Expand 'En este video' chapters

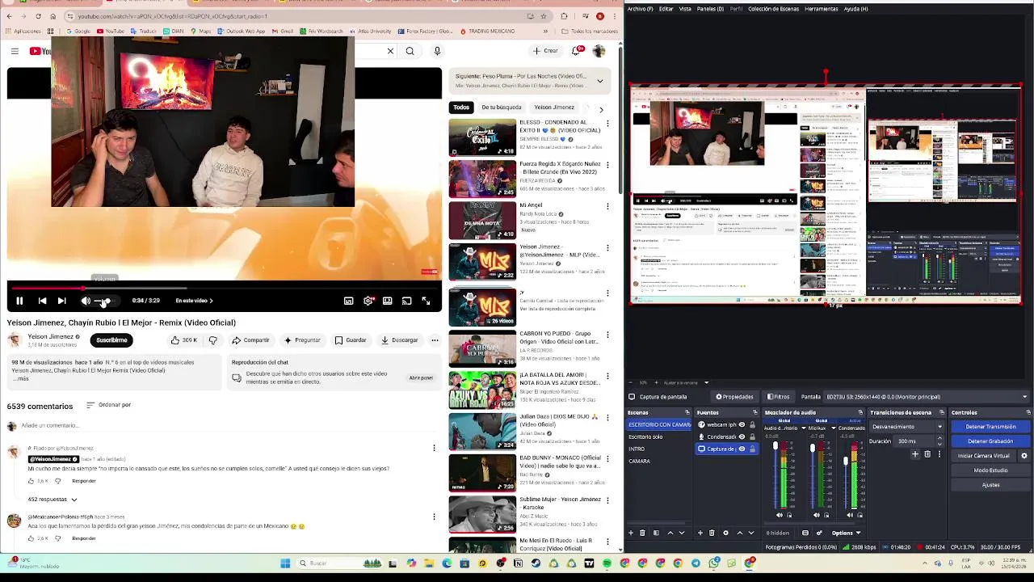(194, 301)
